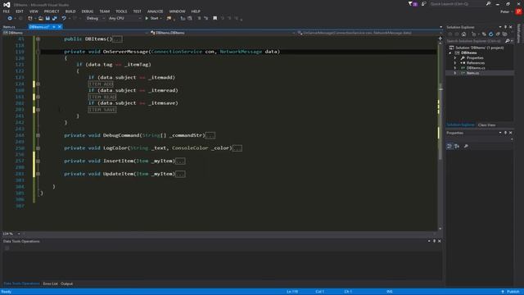Expand the DebugCommand method outline
The width and height of the screenshot is (524, 295).
coord(38,135)
